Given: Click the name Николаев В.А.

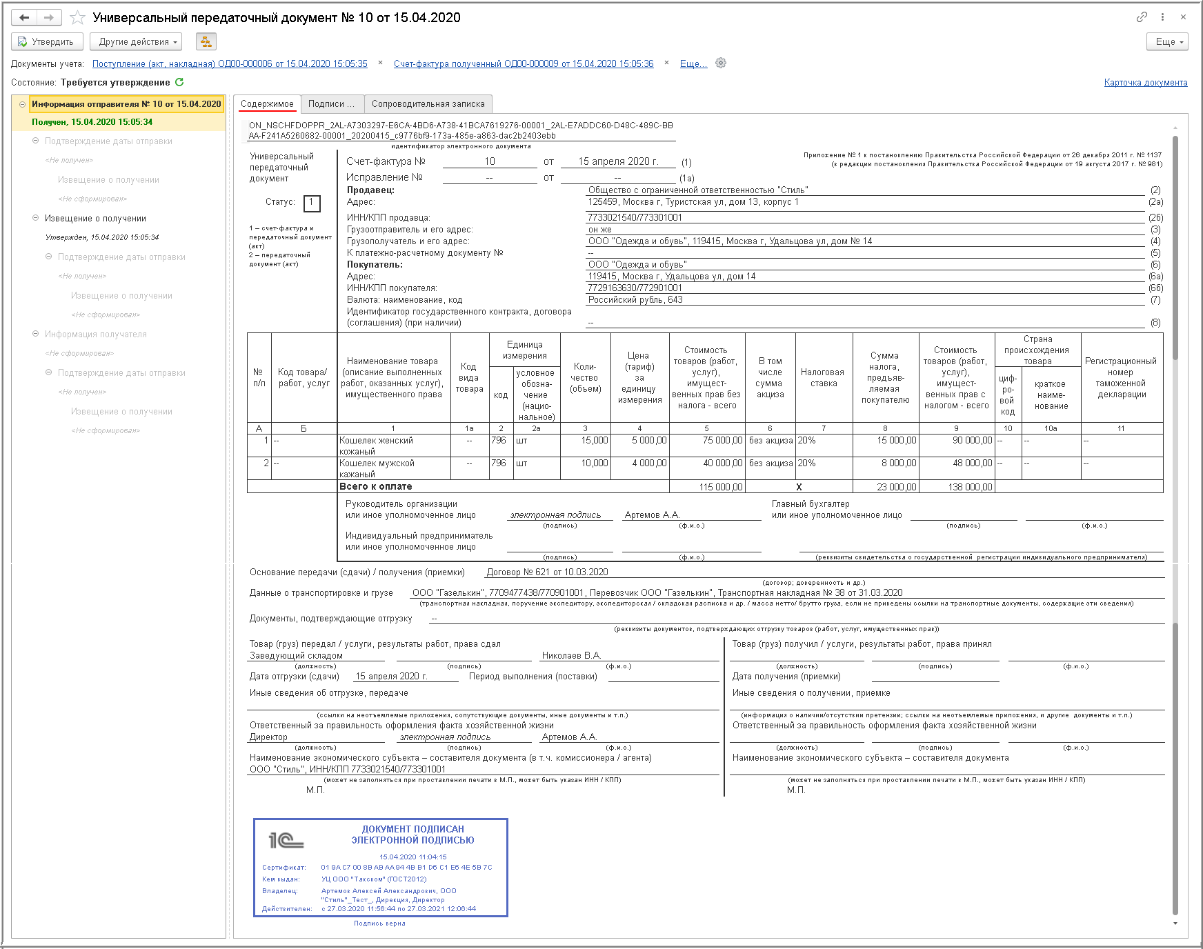Looking at the screenshot, I should click(571, 656).
